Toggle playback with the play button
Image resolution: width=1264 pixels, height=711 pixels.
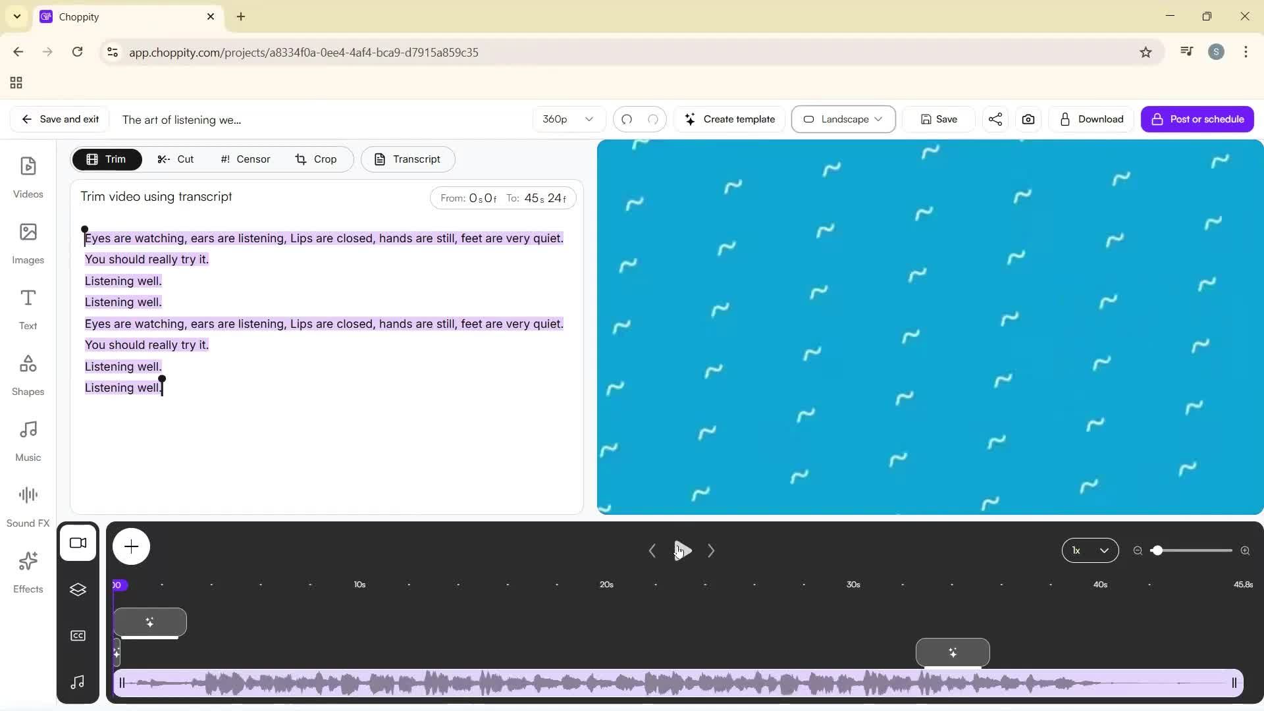[x=681, y=550]
